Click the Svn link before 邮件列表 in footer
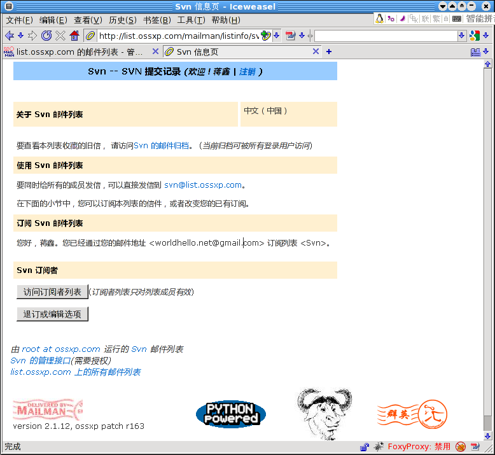The height and width of the screenshot is (455, 495). click(x=139, y=349)
